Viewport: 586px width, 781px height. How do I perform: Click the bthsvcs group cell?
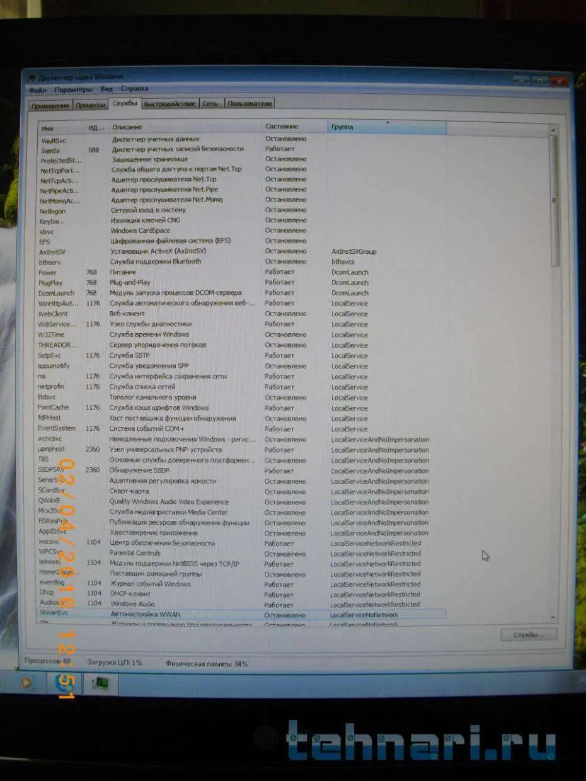tap(343, 261)
